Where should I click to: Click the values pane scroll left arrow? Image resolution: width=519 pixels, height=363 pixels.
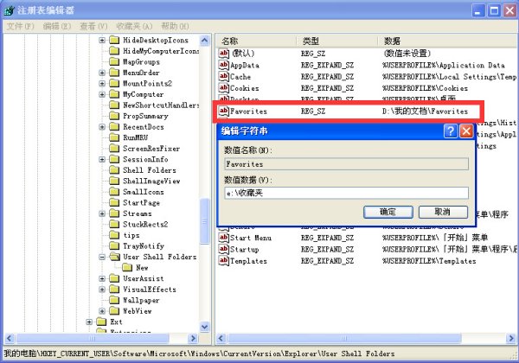221,338
